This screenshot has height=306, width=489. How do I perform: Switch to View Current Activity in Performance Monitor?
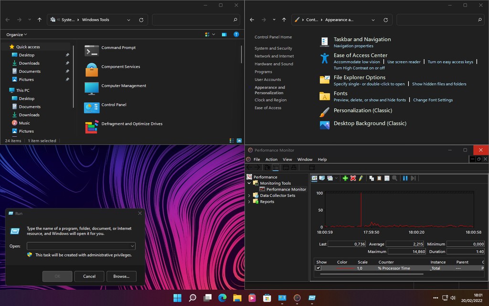pos(314,178)
